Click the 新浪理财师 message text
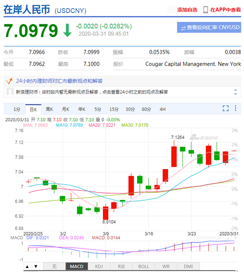 point(92,92)
